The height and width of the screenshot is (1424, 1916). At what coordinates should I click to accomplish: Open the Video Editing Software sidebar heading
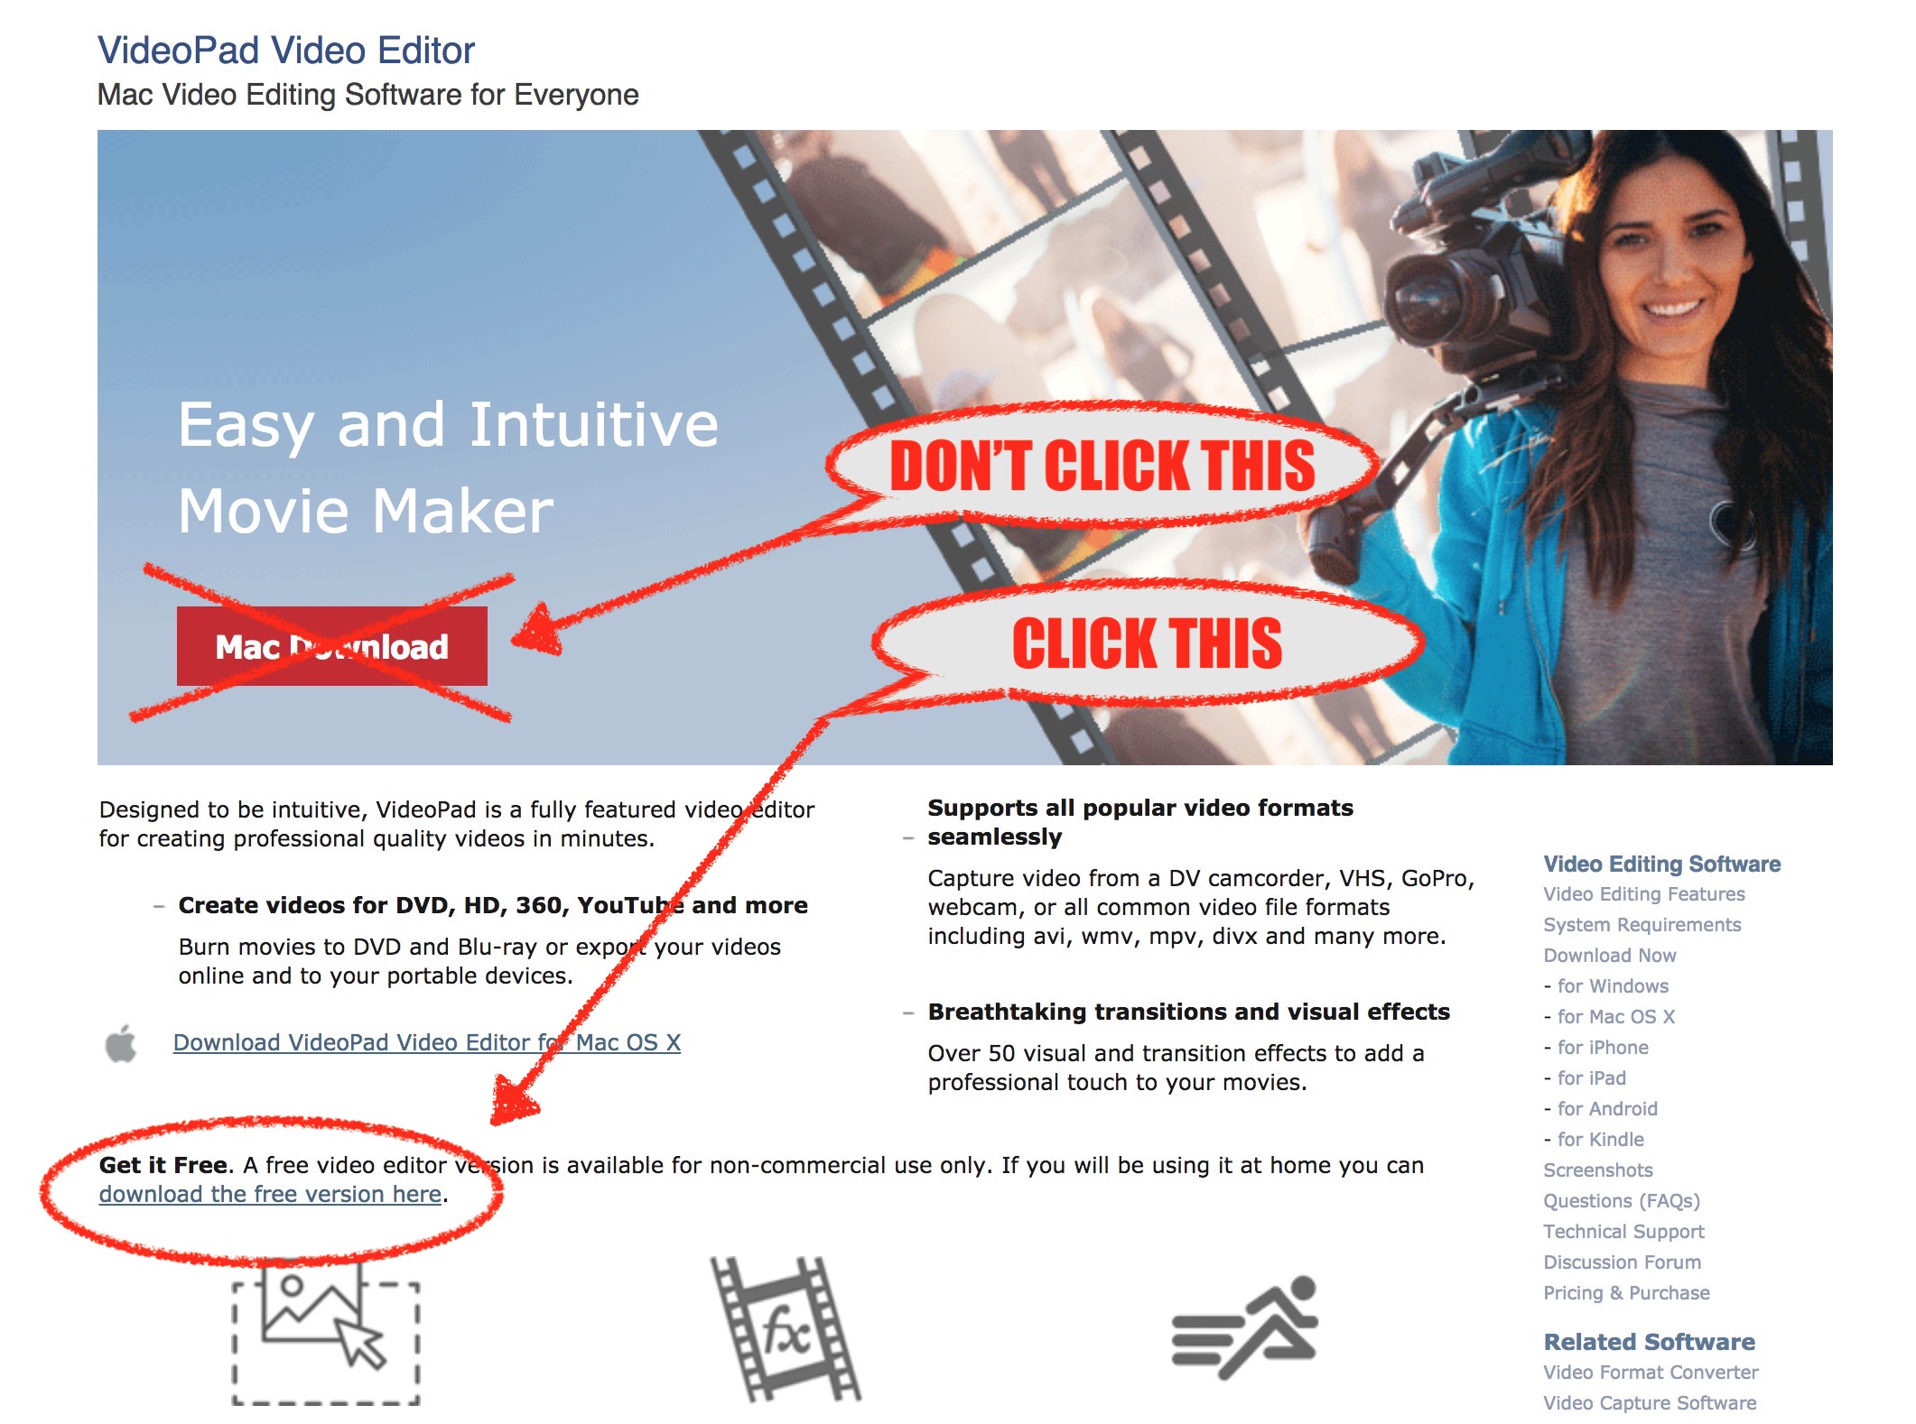coord(1661,864)
